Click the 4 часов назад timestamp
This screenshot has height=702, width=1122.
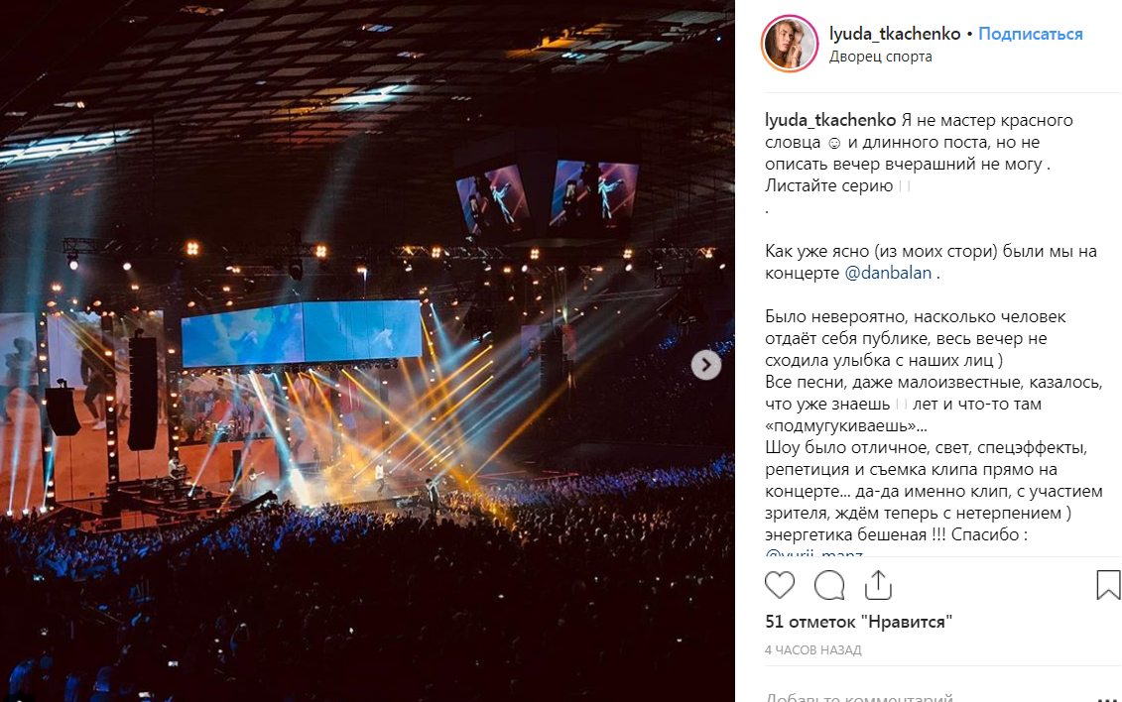click(812, 650)
